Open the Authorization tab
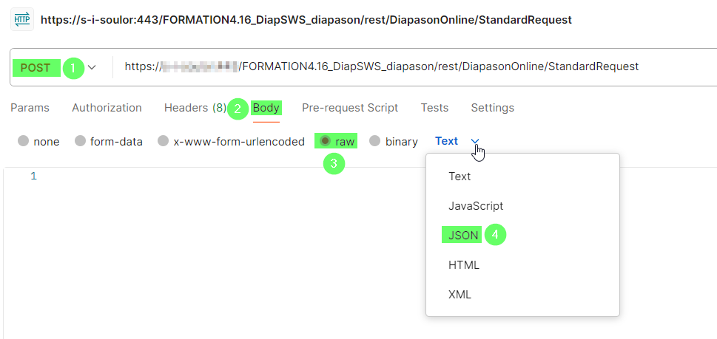 [107, 108]
